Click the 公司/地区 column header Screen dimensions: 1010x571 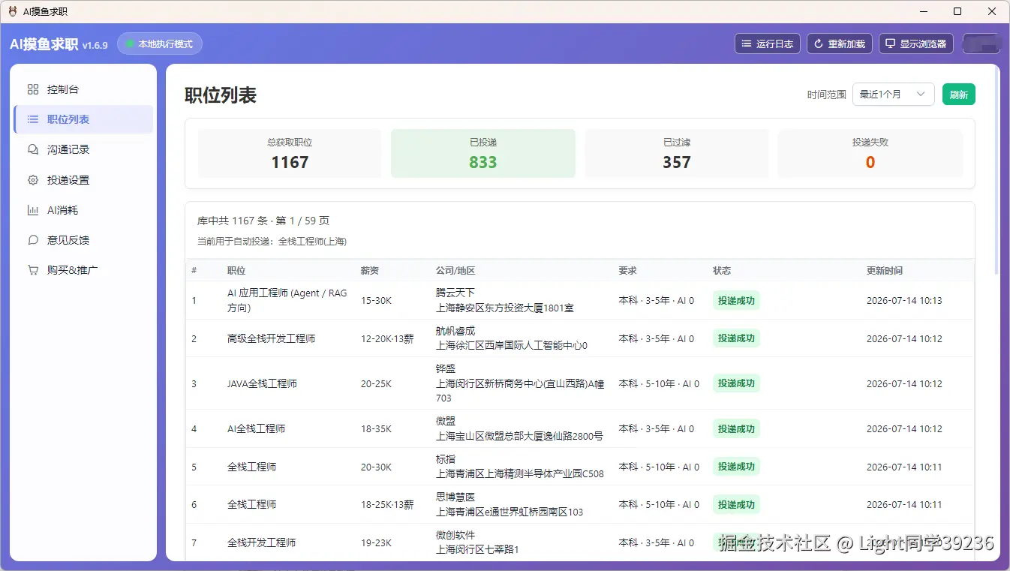[455, 270]
